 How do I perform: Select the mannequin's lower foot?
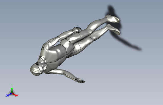point(113,29)
